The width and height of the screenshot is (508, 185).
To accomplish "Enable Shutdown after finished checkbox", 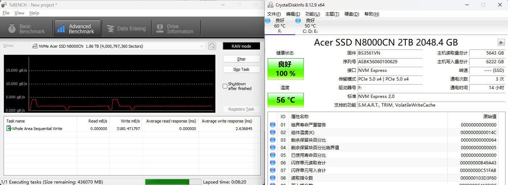I will point(225,86).
